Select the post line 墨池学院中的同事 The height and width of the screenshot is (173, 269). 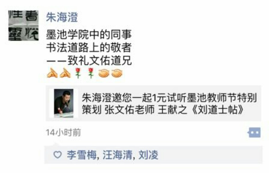(x=89, y=34)
